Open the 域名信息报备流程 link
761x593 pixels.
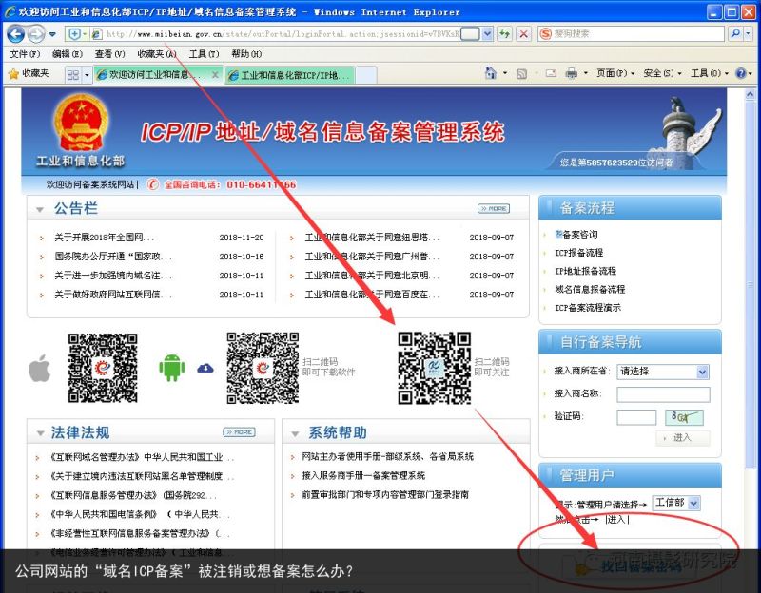point(590,290)
